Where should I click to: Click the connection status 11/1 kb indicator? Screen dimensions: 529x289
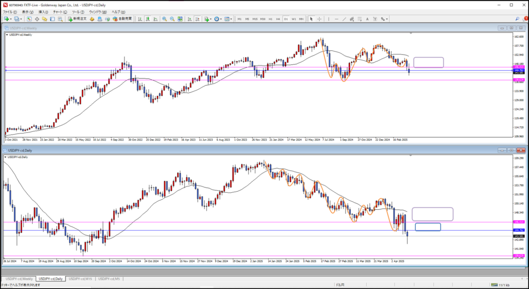click(x=501, y=285)
